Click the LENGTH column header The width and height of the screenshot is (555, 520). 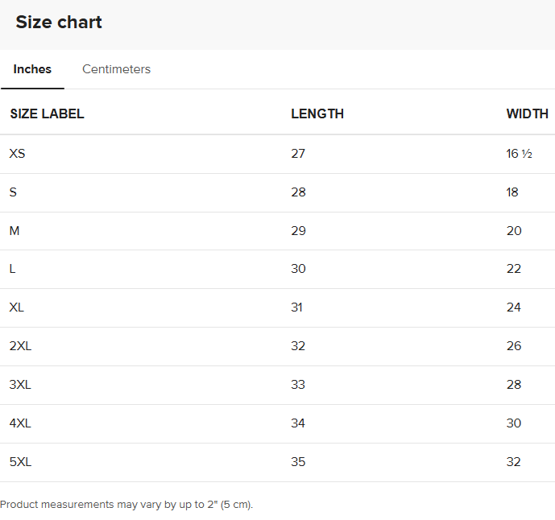pos(317,114)
